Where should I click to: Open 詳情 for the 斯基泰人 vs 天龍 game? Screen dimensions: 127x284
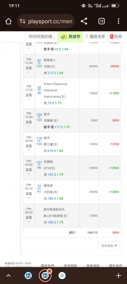29,68
